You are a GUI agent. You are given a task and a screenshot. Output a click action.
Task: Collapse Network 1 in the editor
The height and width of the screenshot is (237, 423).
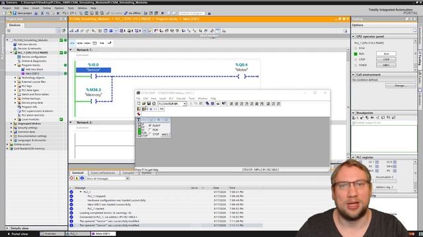tap(71, 50)
